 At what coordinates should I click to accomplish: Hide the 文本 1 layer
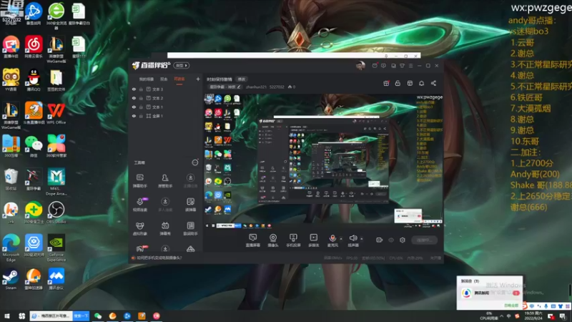coord(134,107)
